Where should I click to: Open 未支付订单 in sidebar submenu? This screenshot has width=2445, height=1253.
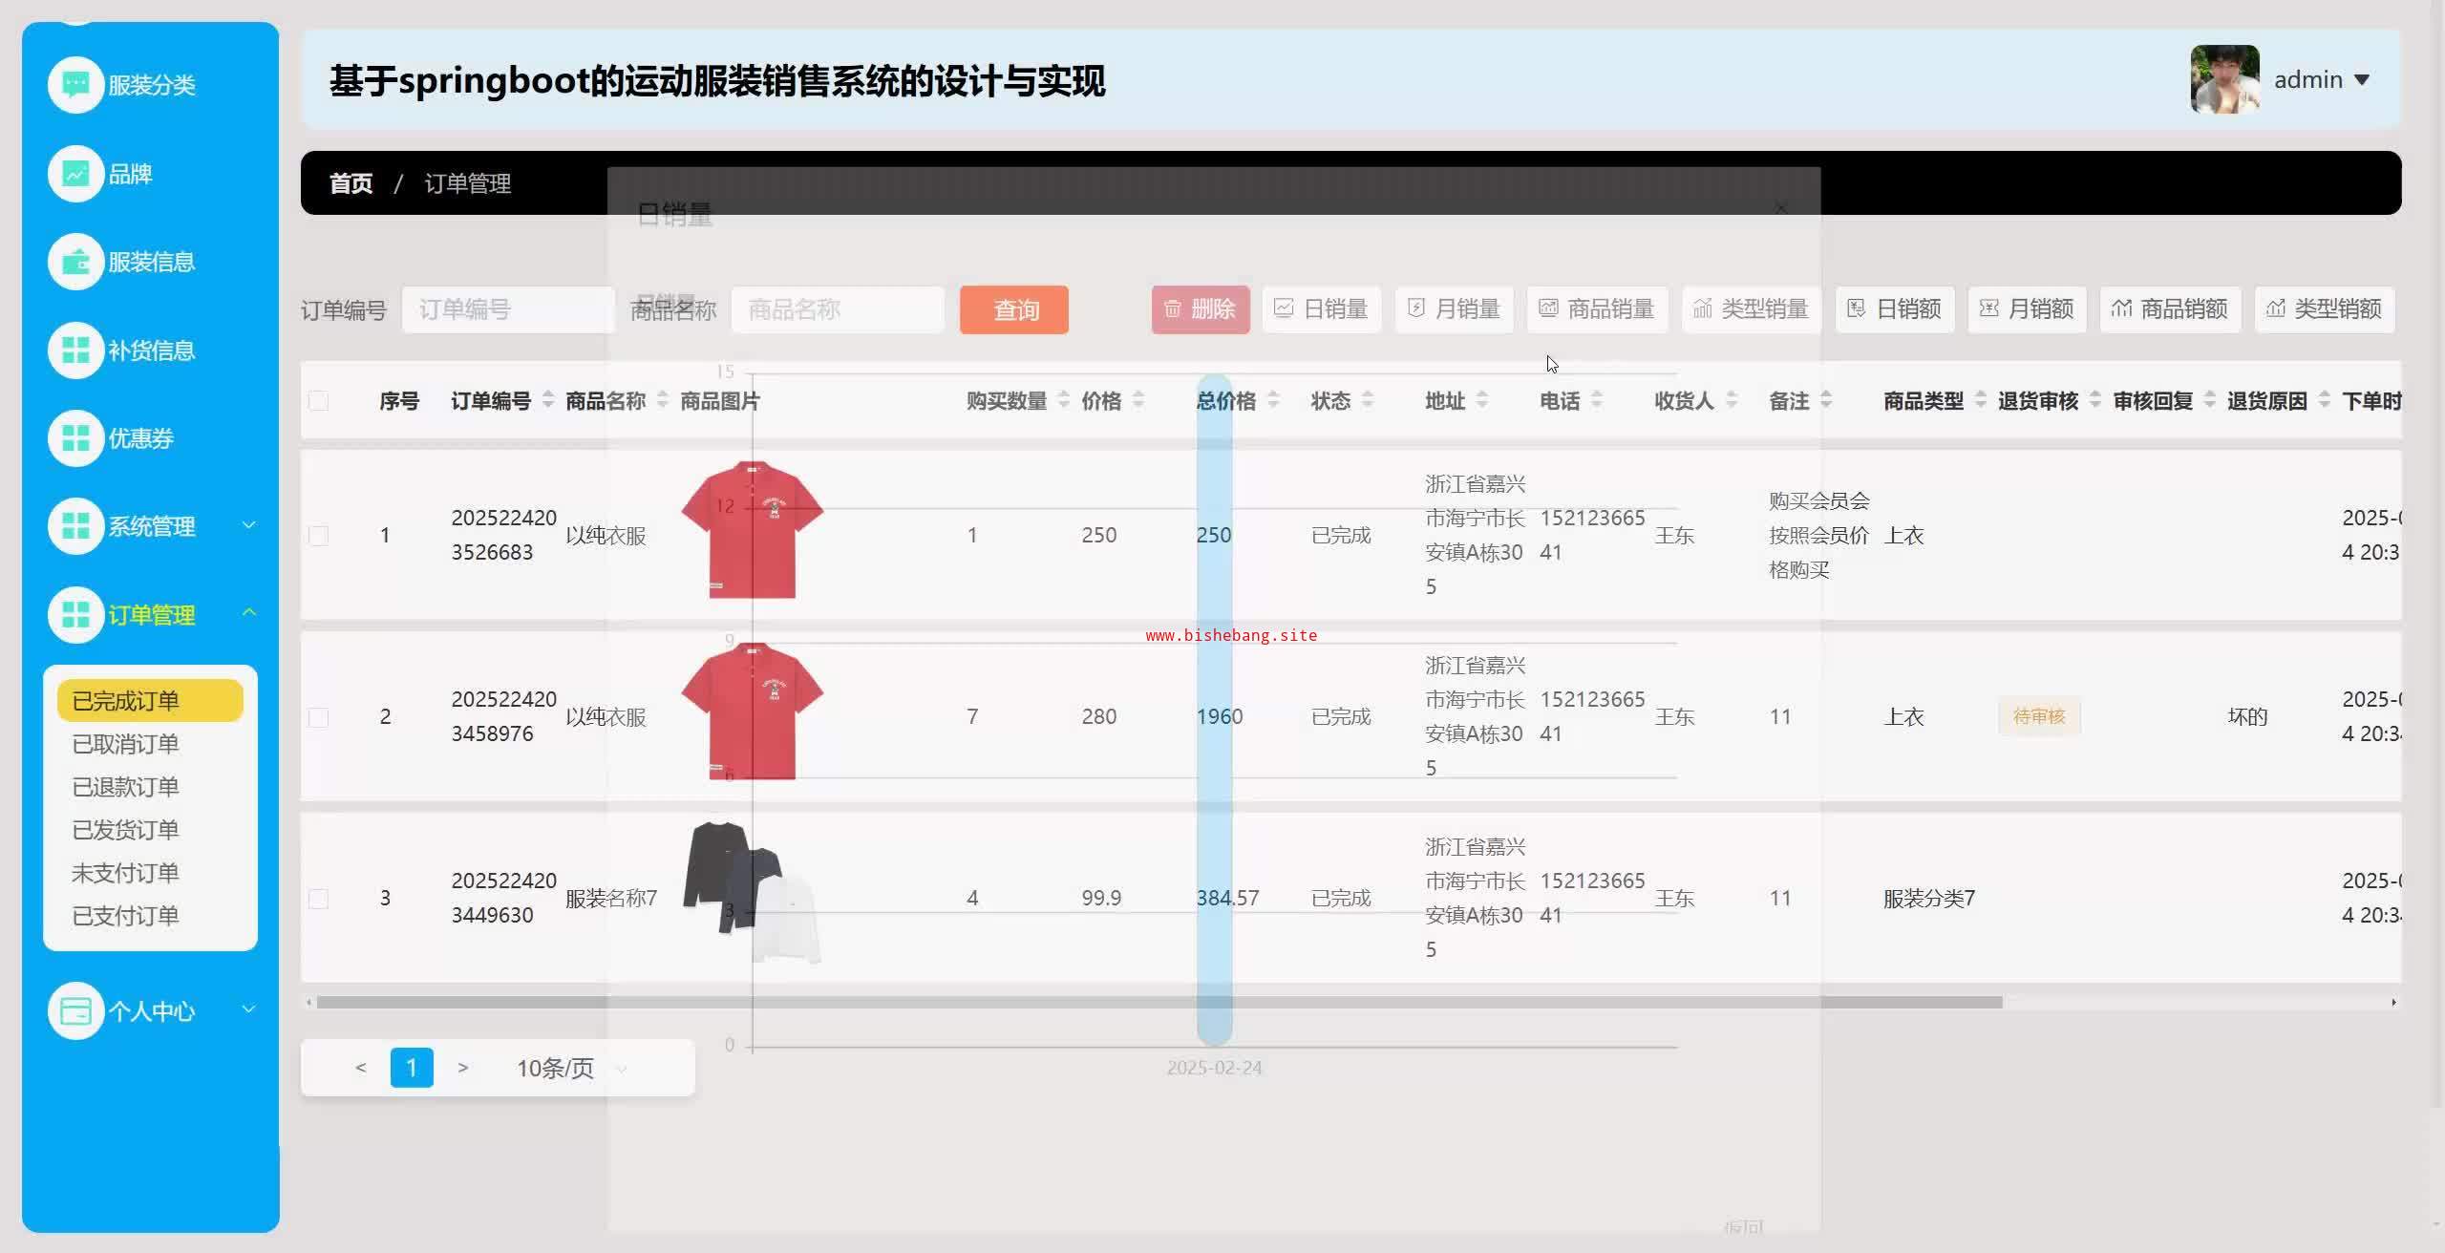(x=125, y=873)
